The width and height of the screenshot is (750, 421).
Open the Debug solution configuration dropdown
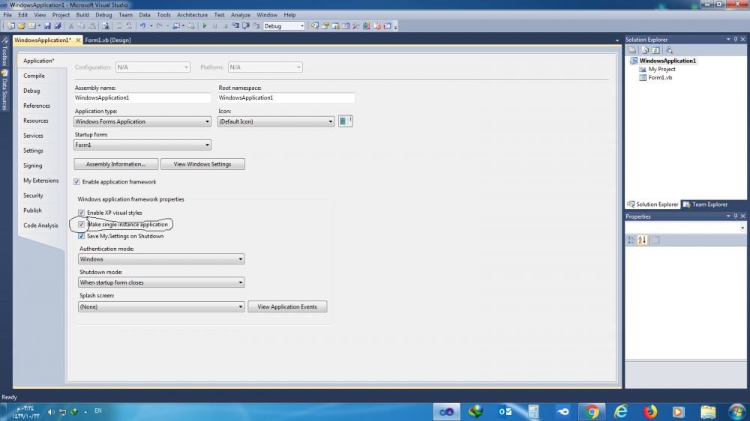click(283, 25)
